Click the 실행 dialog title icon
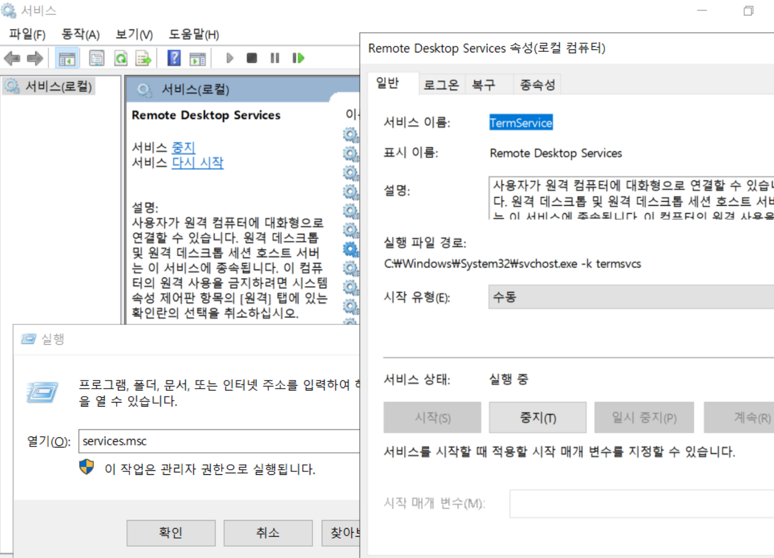This screenshot has width=774, height=558. click(28, 339)
